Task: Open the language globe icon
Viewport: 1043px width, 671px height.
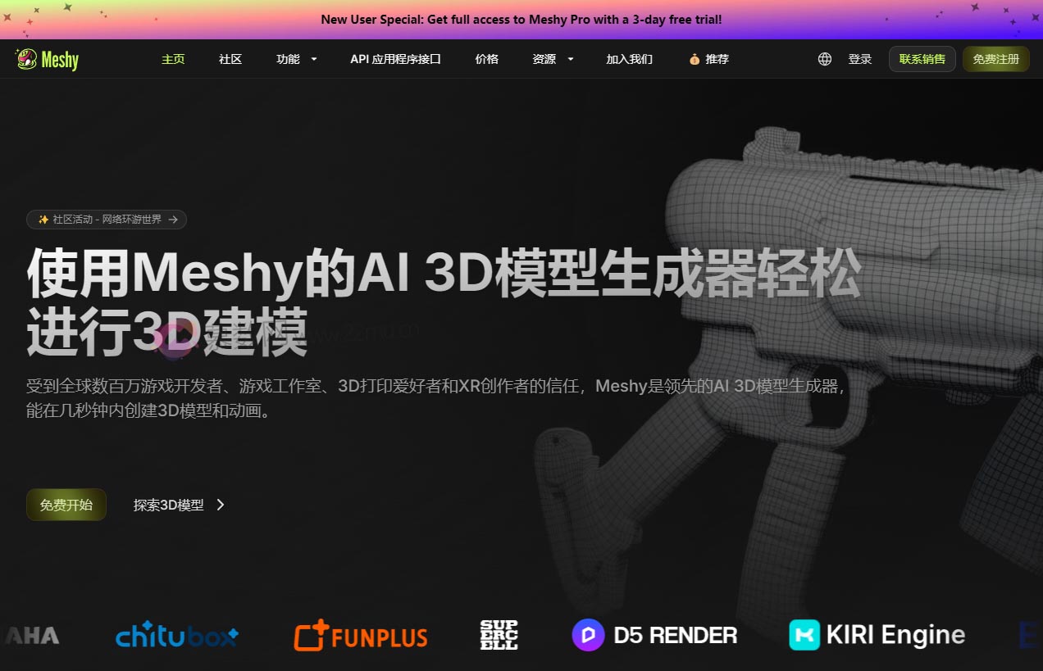Action: click(x=823, y=58)
